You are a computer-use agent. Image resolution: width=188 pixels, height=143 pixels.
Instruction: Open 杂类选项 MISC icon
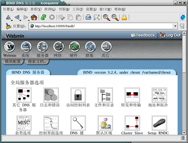[24, 123]
